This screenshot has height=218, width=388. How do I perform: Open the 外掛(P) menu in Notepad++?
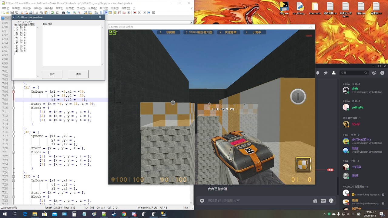(x=115, y=8)
